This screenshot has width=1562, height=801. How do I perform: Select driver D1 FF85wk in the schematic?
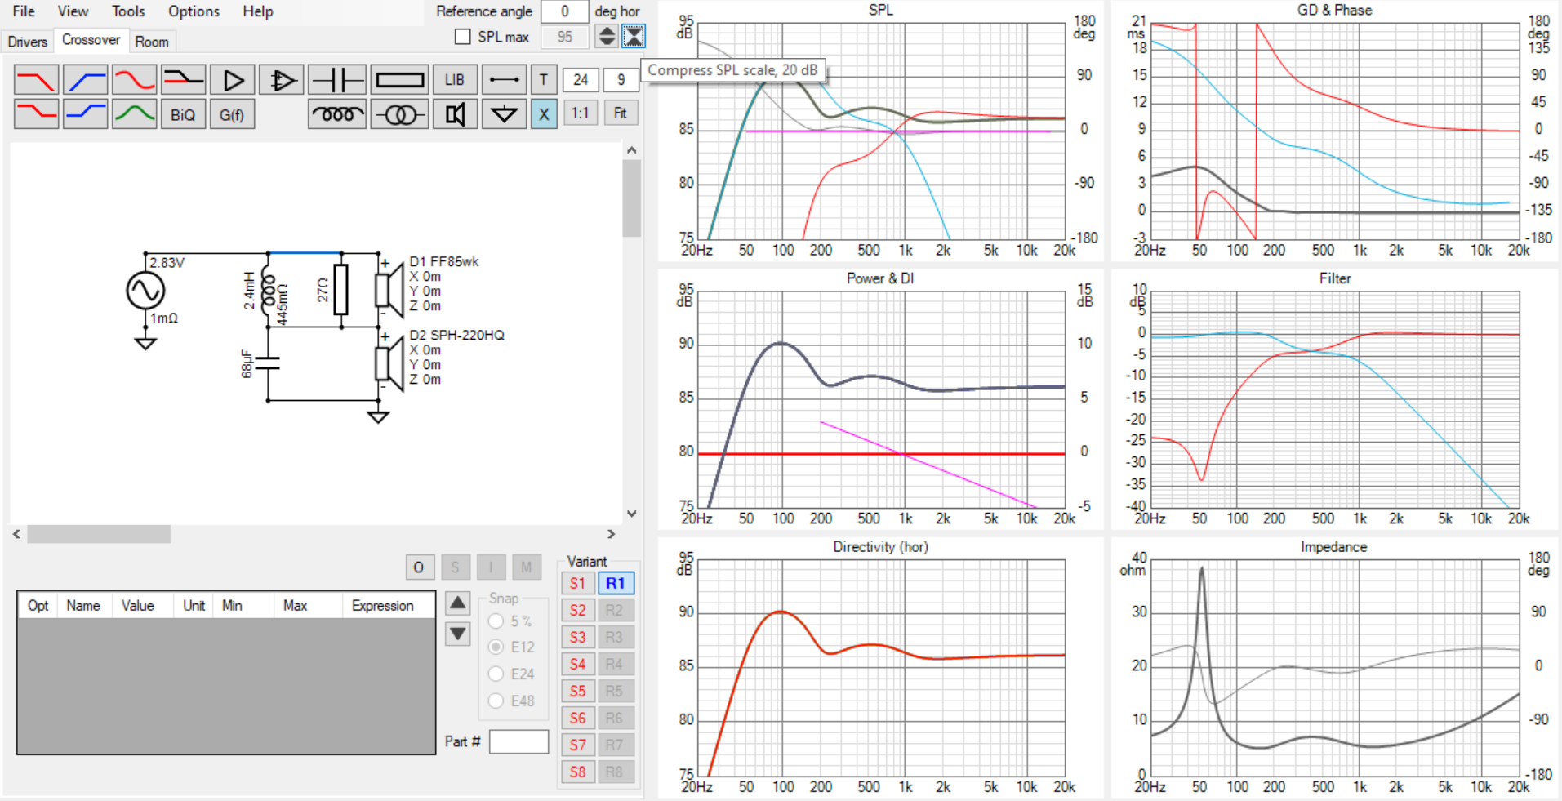click(389, 290)
